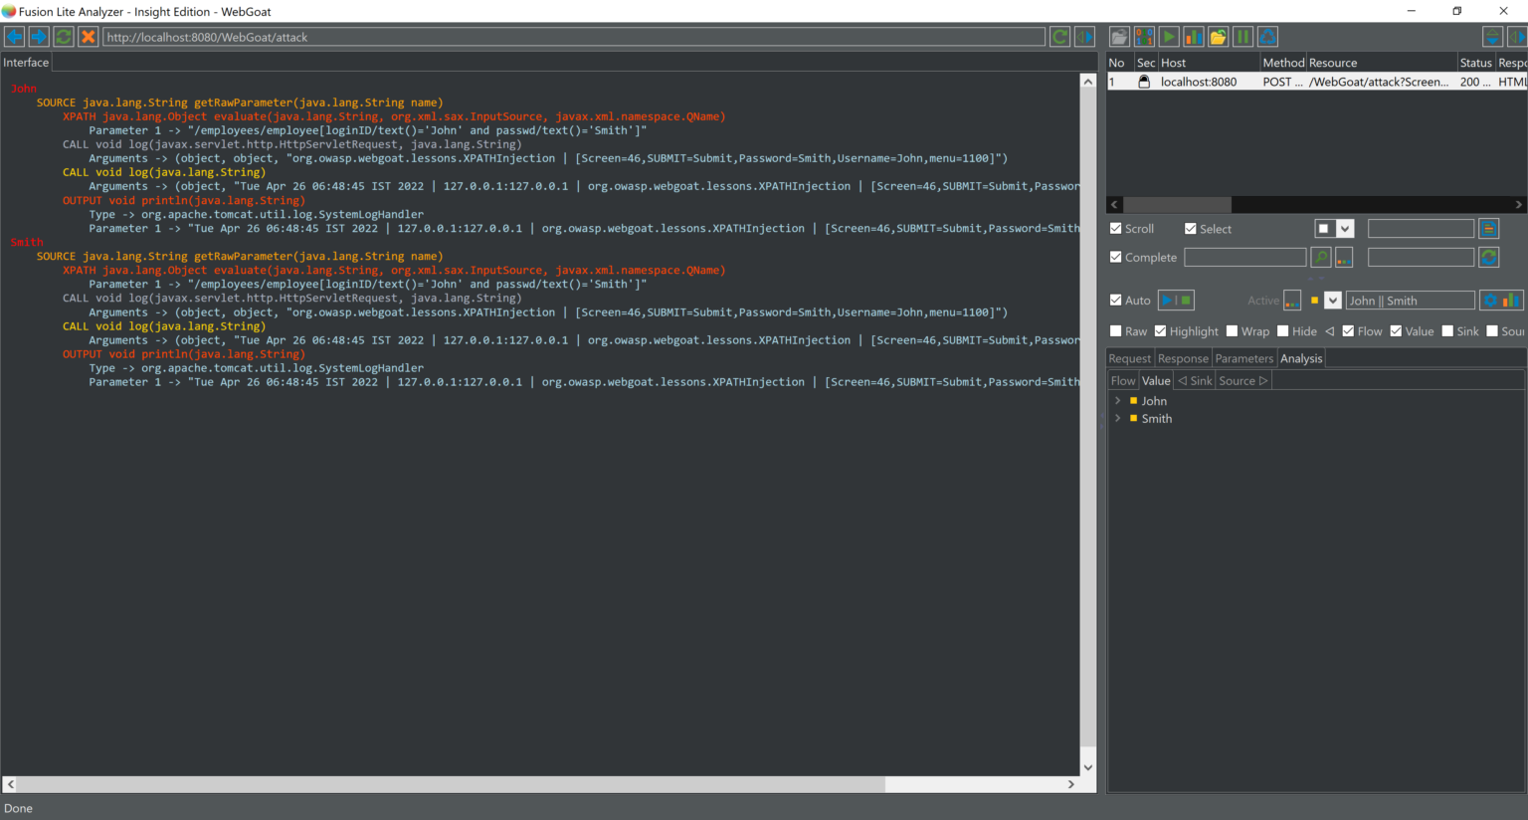
Task: Uncheck the Scroll checkbox
Action: (1116, 229)
